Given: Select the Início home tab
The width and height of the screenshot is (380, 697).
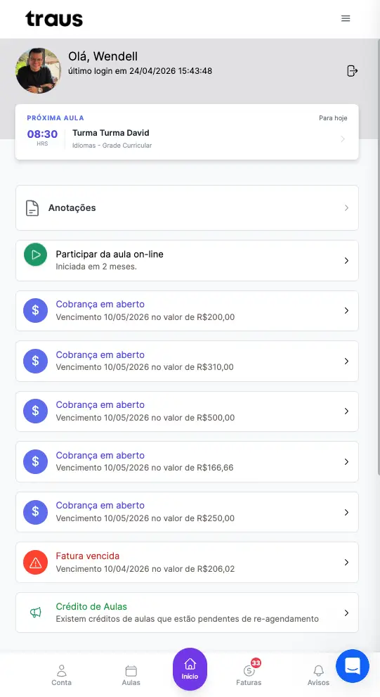Looking at the screenshot, I should pyautogui.click(x=190, y=669).
